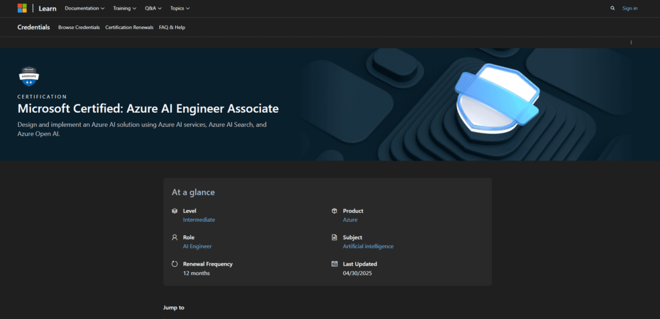
Task: Click the Microsoft logo
Action: point(23,8)
